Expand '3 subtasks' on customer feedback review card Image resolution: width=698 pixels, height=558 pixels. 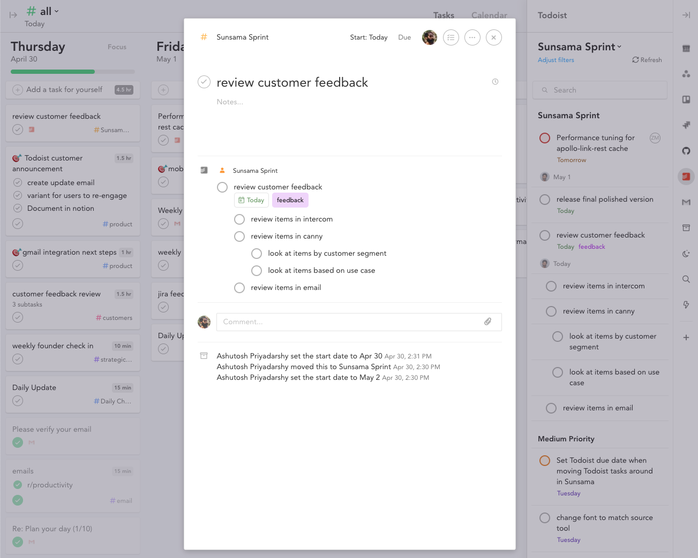point(27,304)
